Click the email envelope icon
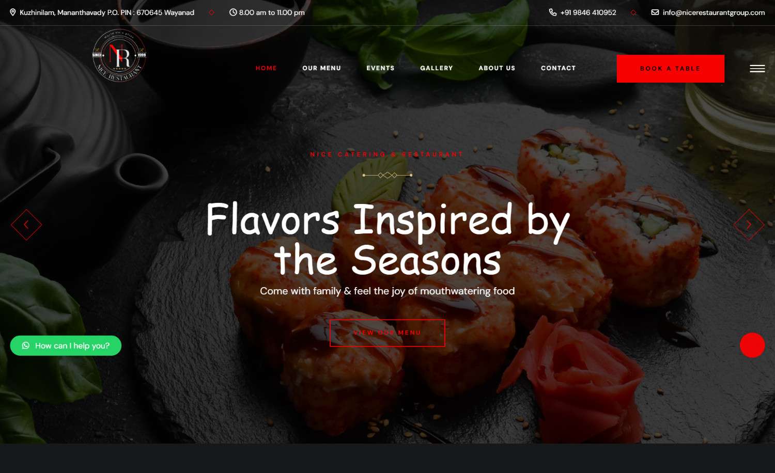The height and width of the screenshot is (473, 775). (655, 12)
